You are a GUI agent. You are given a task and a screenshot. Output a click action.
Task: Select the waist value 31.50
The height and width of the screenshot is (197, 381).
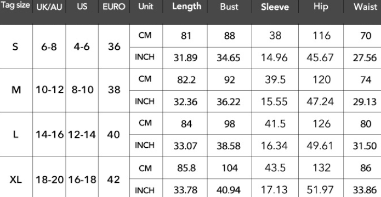tap(365, 146)
